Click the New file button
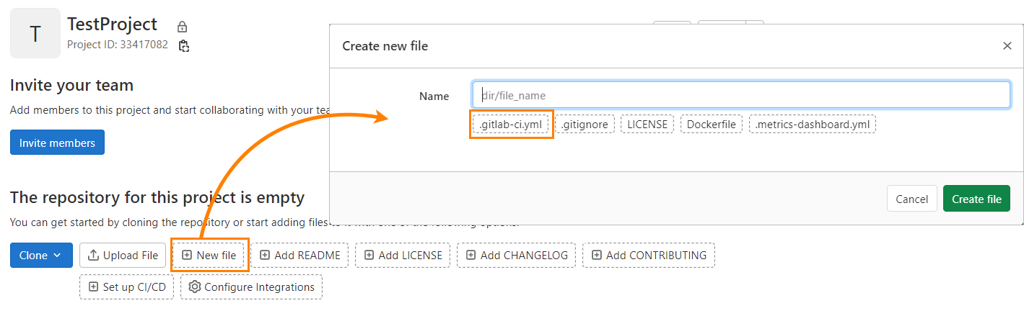Image resolution: width=1024 pixels, height=311 pixels. click(209, 255)
